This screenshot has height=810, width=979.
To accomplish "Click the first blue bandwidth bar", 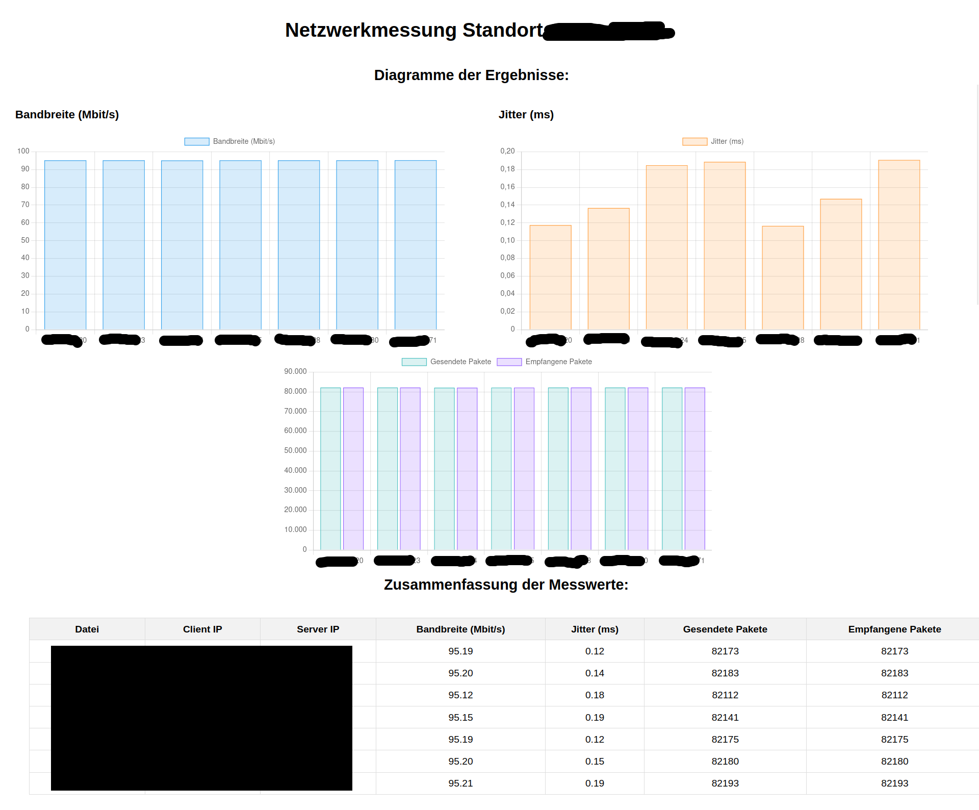I will tap(65, 245).
